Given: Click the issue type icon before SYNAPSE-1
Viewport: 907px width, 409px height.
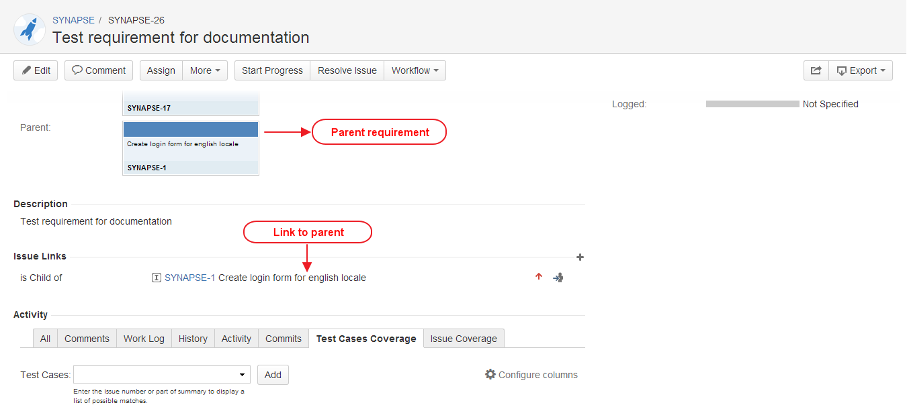Looking at the screenshot, I should [x=157, y=278].
